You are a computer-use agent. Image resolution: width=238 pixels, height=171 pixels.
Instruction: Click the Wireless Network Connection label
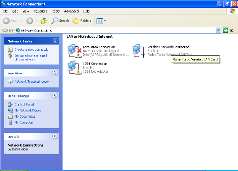coord(168,47)
